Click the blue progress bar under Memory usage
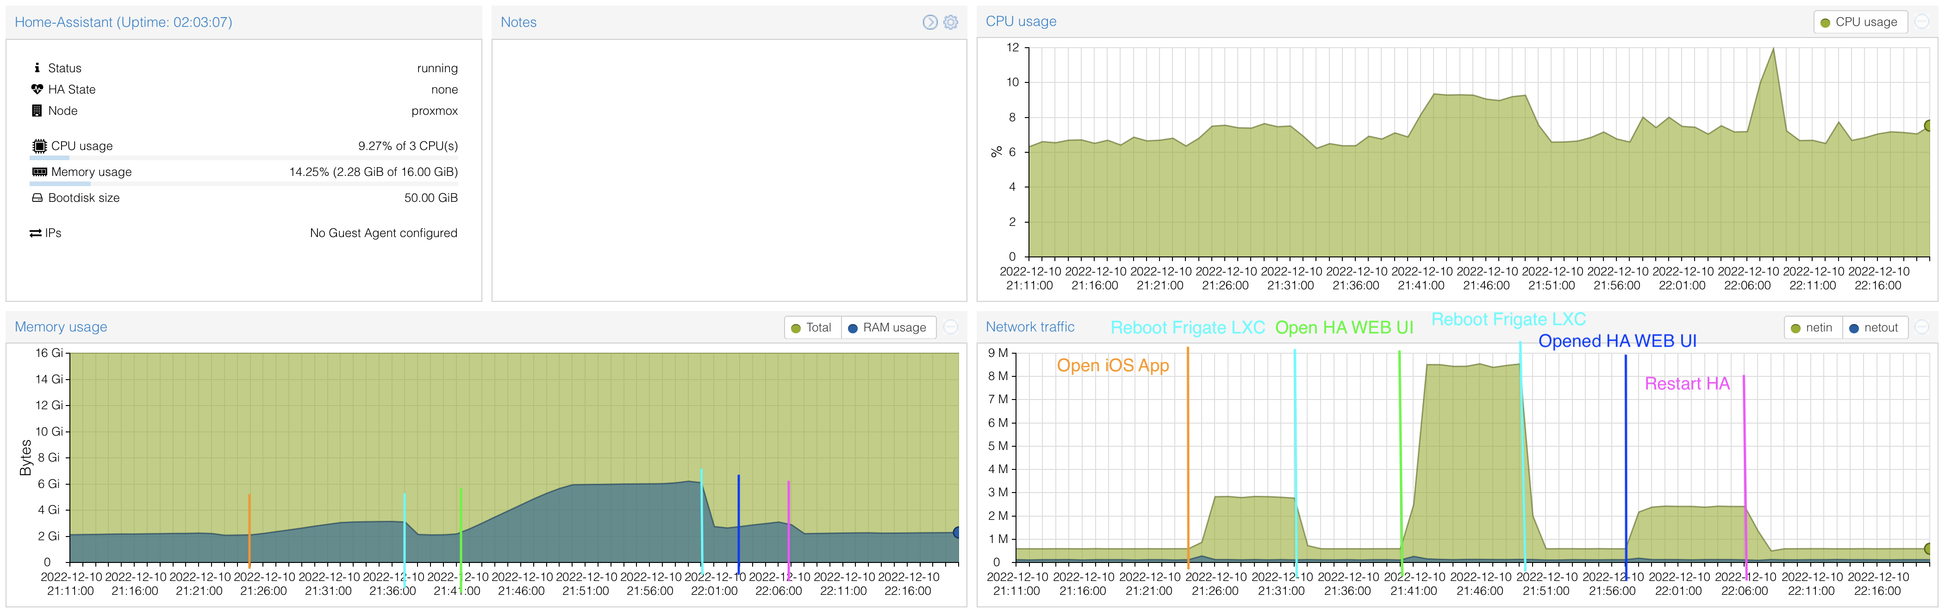The width and height of the screenshot is (1945, 612). (x=60, y=184)
